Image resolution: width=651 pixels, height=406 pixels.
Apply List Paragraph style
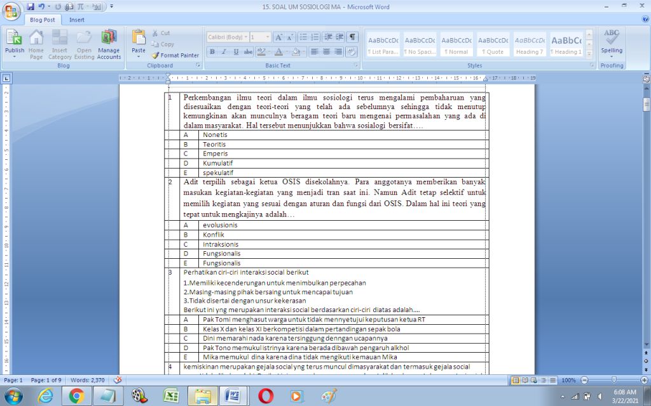[x=383, y=44]
